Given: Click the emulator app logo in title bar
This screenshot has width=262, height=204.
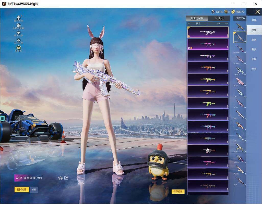Looking at the screenshot, I should point(4,4).
